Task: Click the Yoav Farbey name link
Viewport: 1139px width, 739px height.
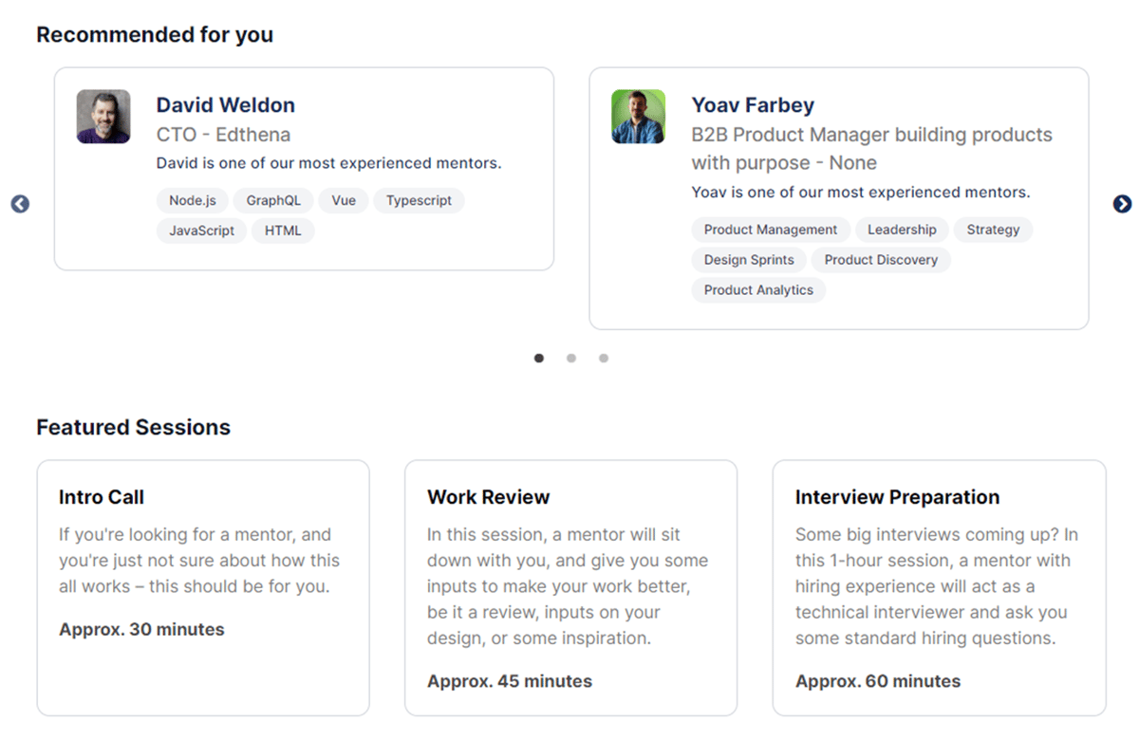Action: coord(753,105)
